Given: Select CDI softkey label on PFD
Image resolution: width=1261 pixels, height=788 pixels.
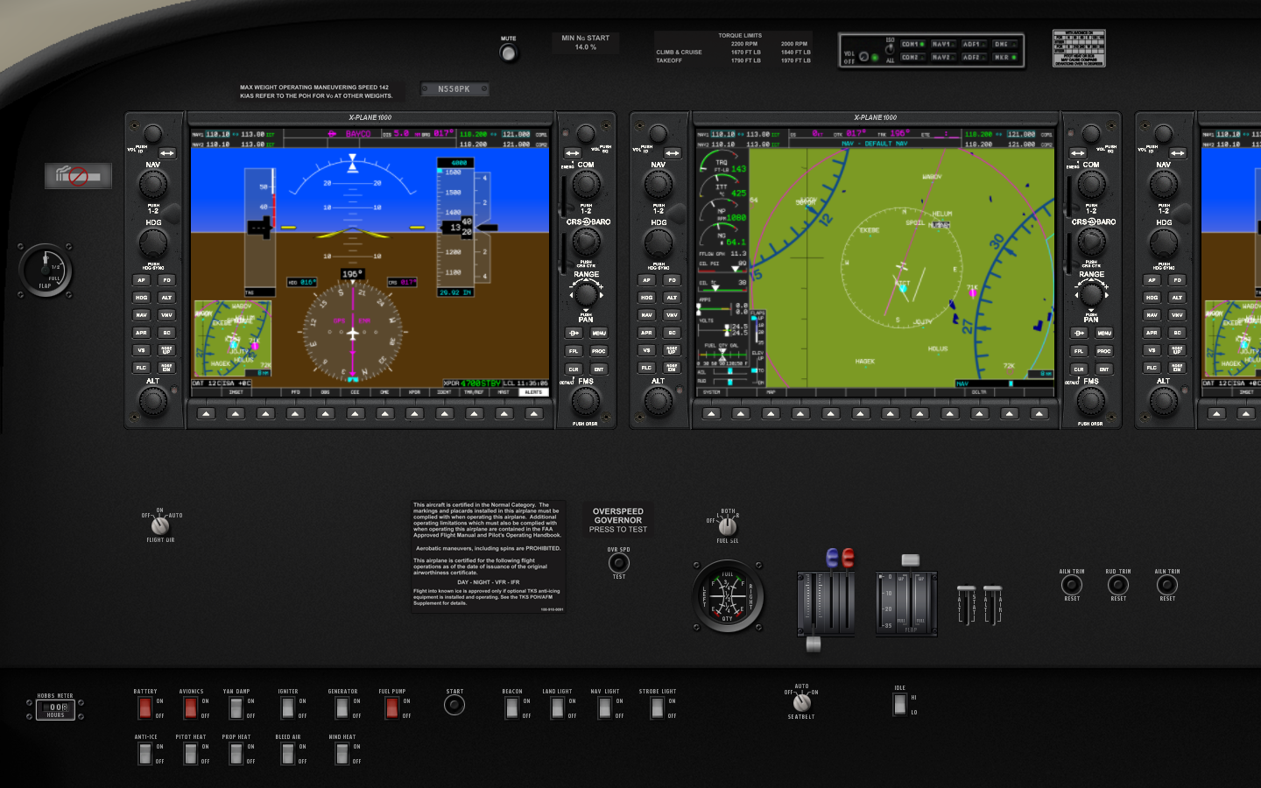Looking at the screenshot, I should coord(355,392).
